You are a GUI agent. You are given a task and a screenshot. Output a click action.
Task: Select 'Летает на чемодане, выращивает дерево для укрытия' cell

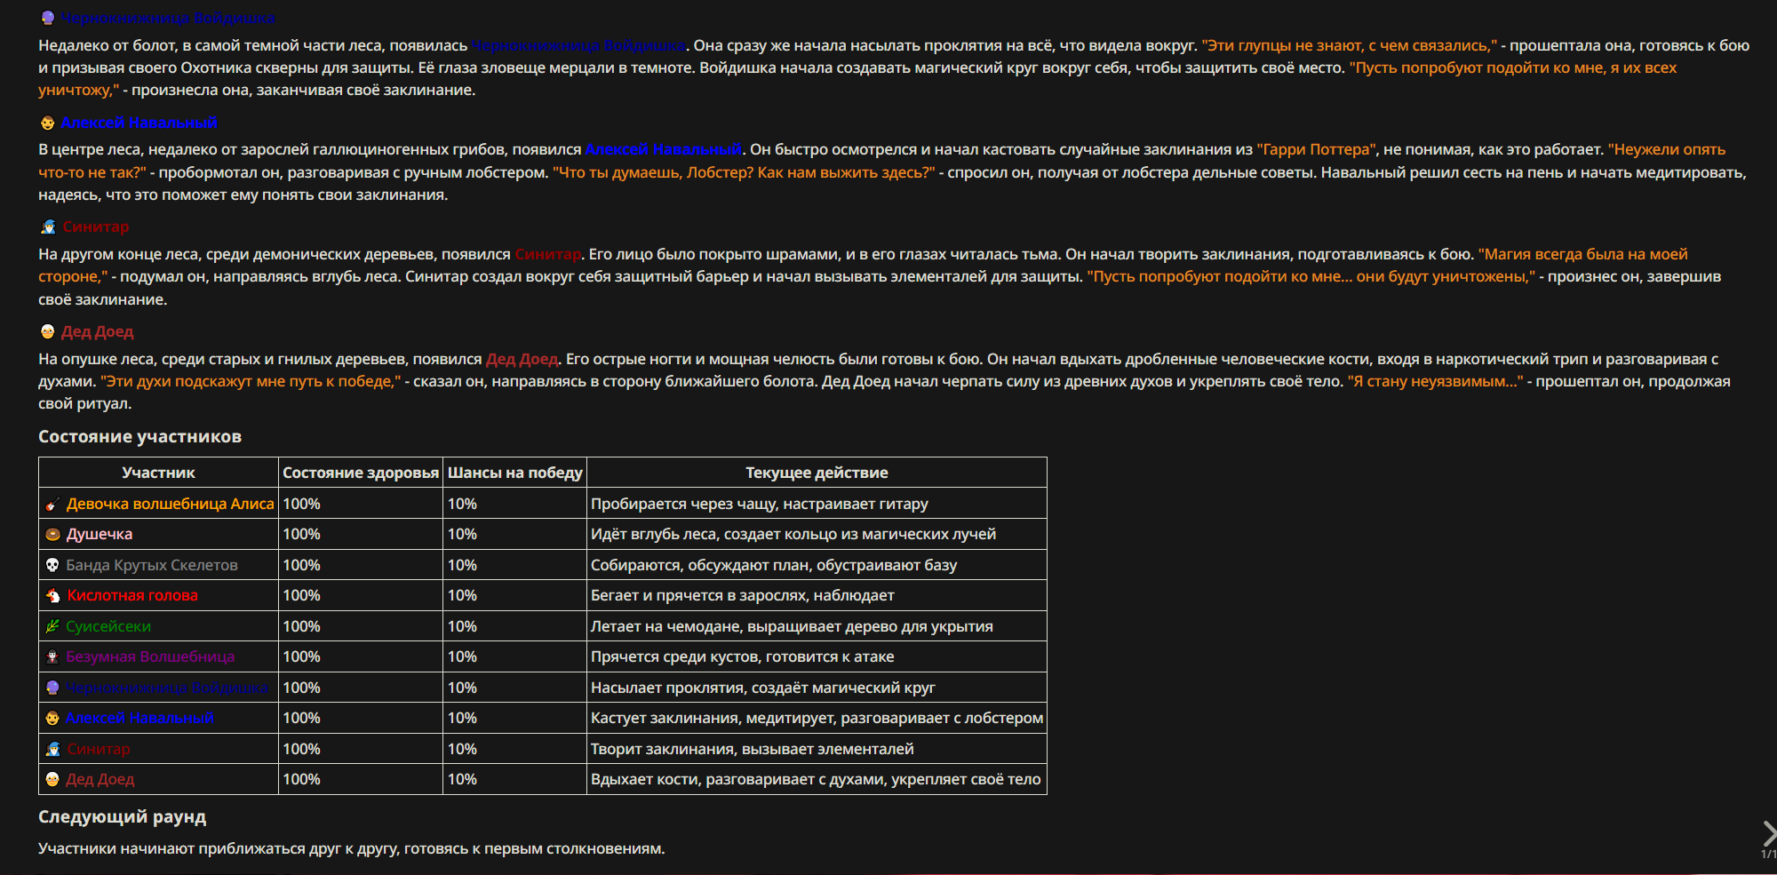click(x=817, y=626)
